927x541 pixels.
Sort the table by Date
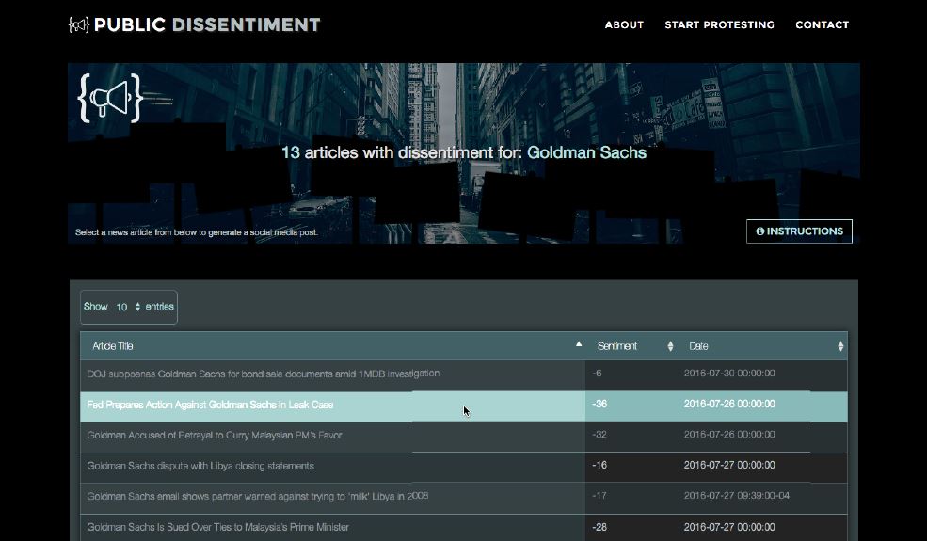[762, 346]
